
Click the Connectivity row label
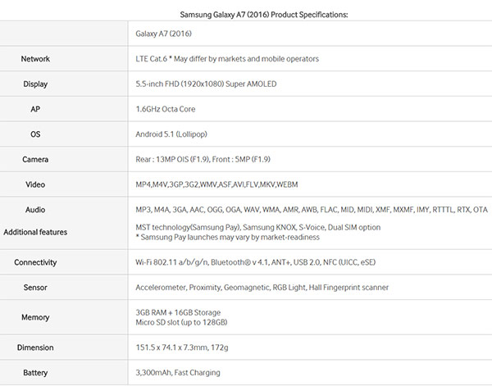(35, 262)
